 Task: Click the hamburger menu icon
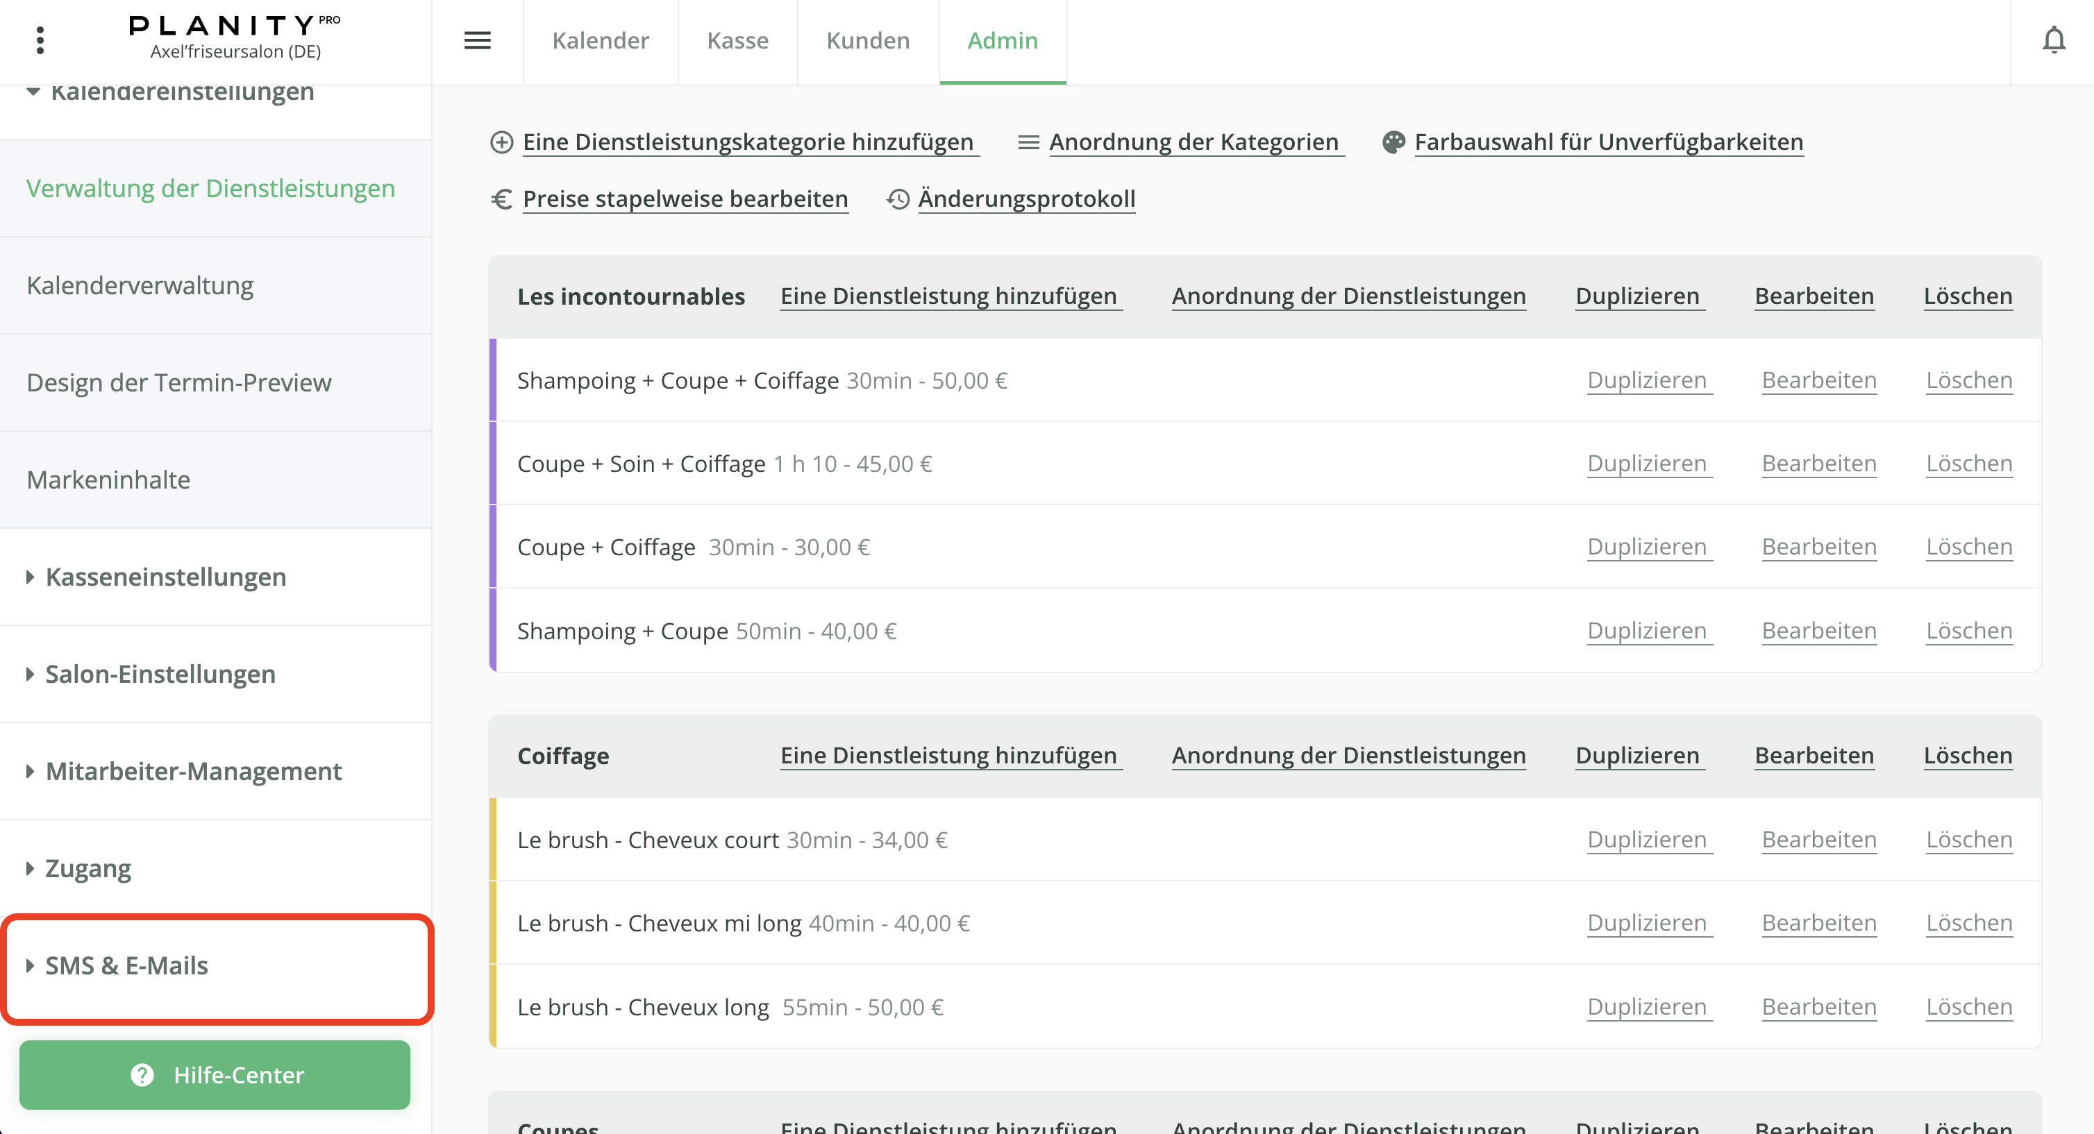pos(478,41)
